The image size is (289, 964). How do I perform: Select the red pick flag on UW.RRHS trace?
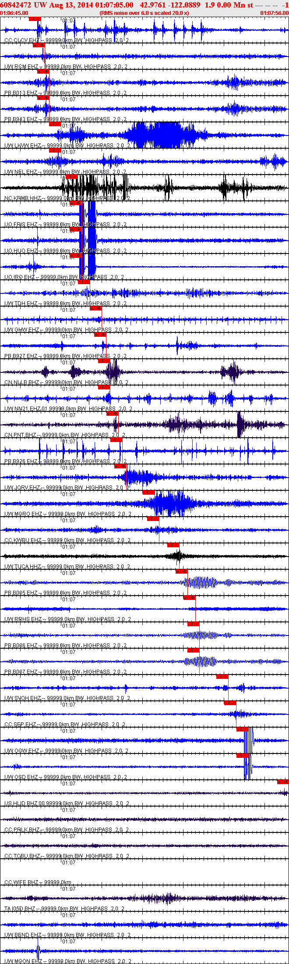coord(190,598)
